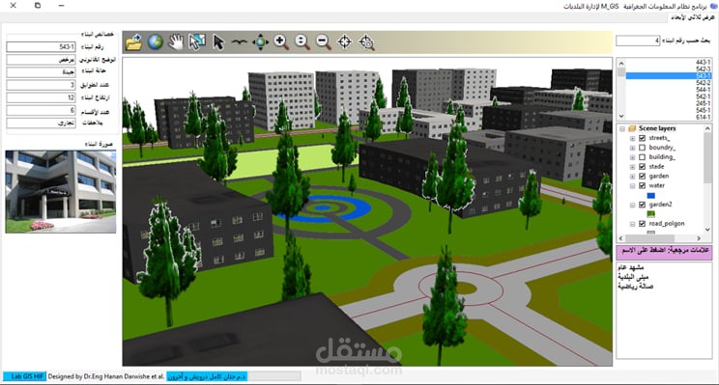The image size is (719, 385).
Task: Select the hand pan tool
Action: pos(176,42)
